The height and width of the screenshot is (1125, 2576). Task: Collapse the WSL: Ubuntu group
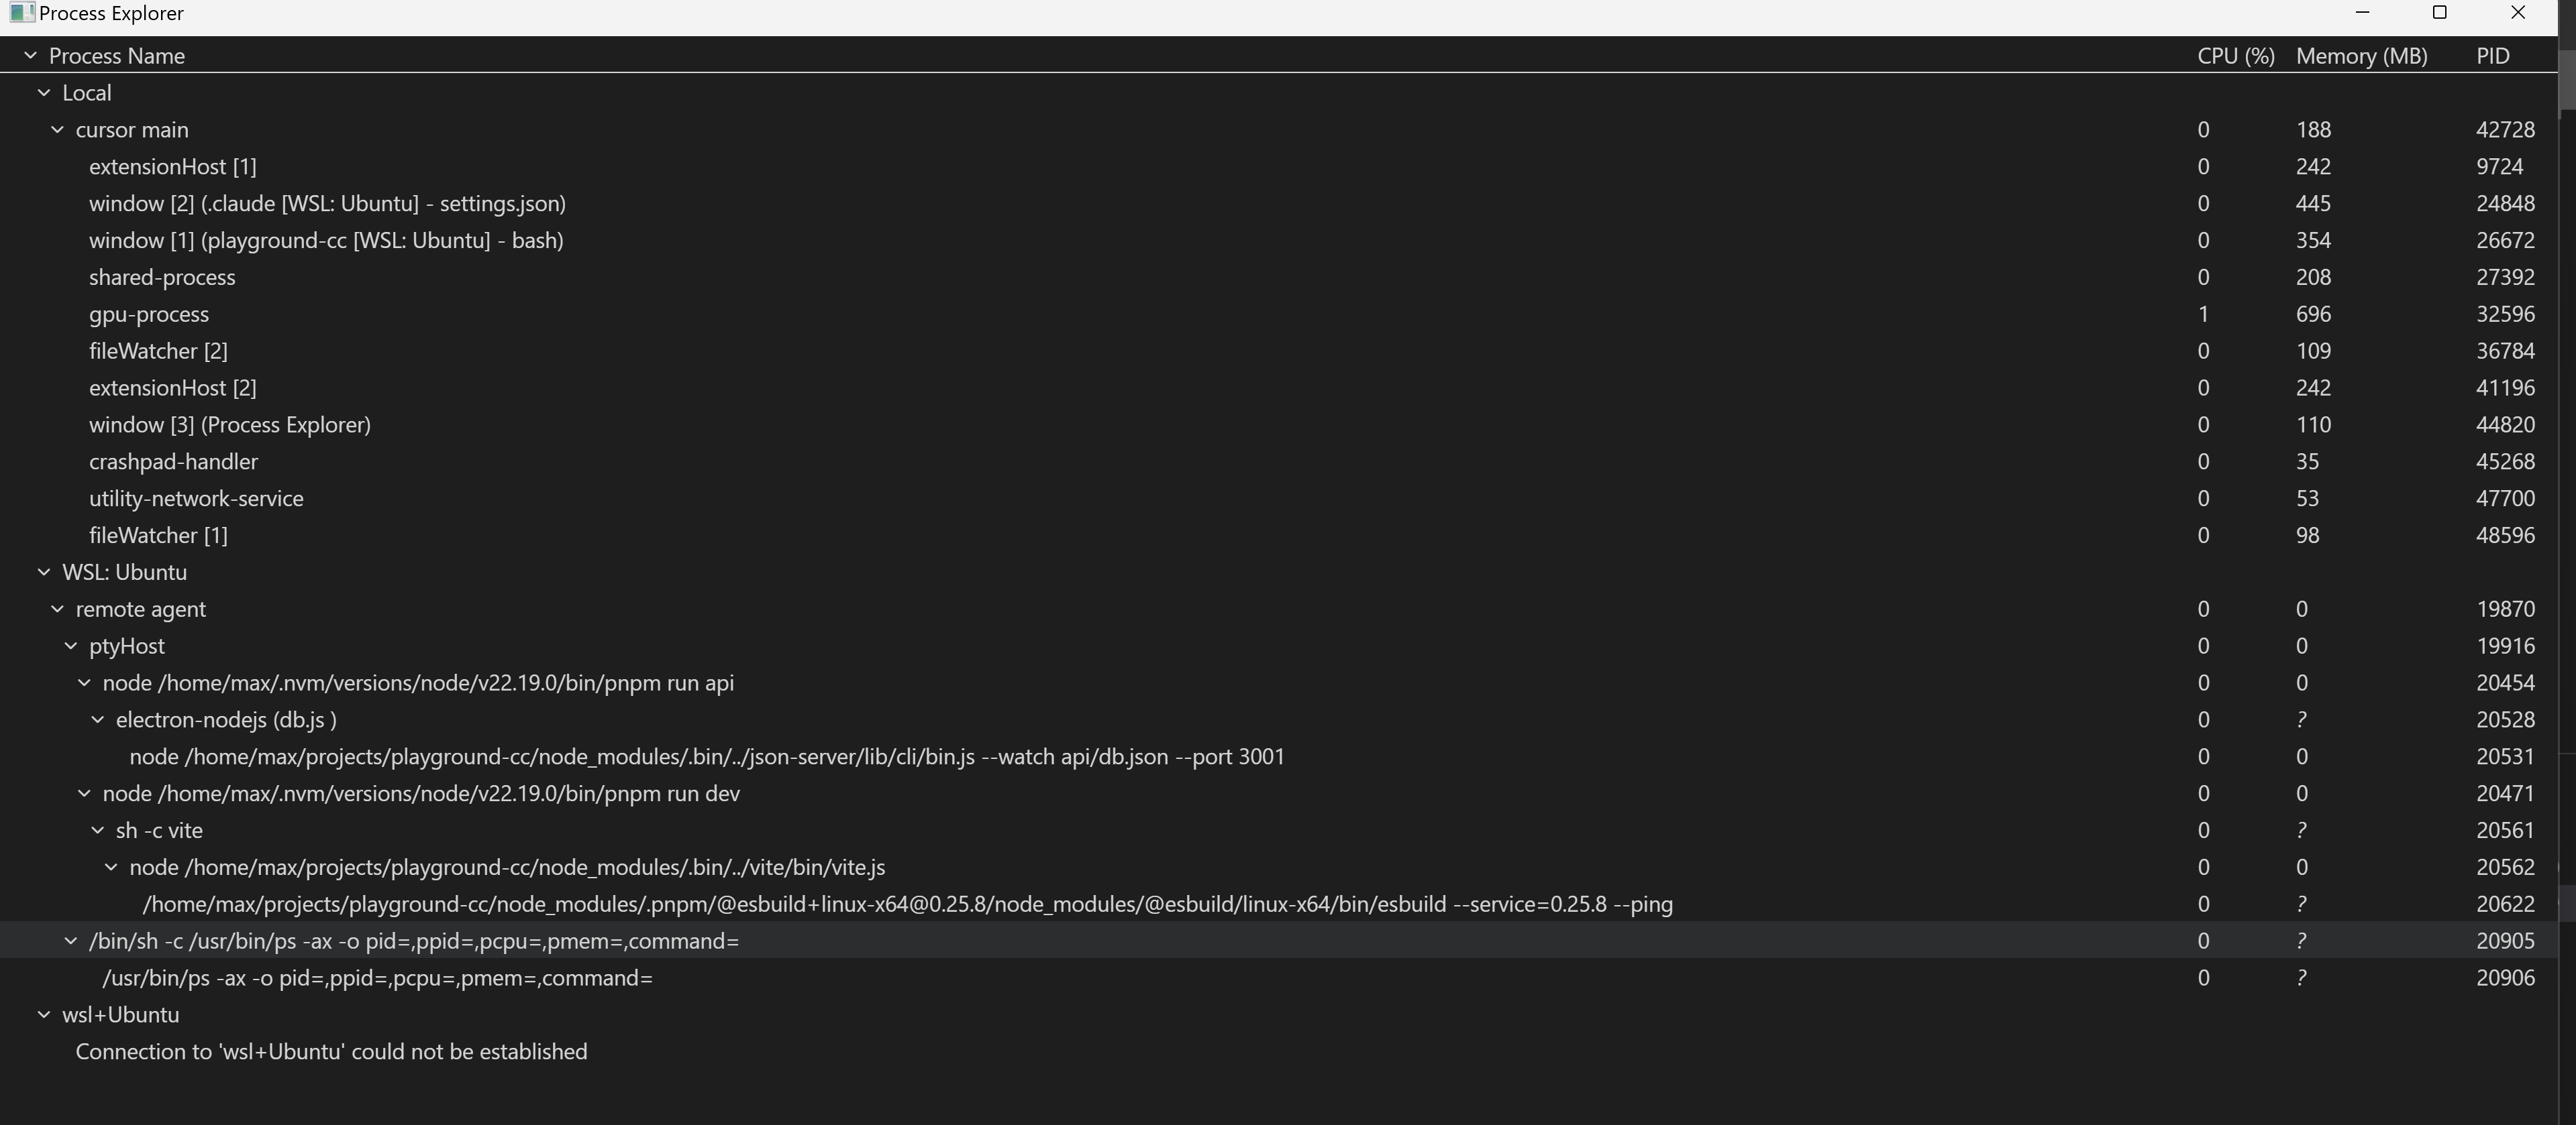(x=44, y=573)
